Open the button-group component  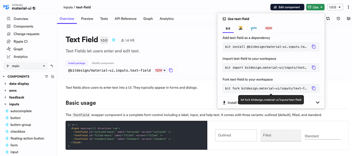21,125
